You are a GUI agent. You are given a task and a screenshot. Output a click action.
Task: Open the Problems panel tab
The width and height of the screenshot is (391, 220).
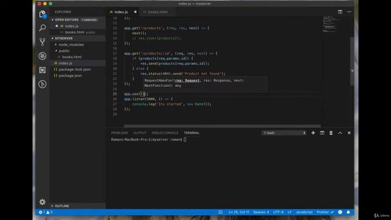tap(120, 133)
